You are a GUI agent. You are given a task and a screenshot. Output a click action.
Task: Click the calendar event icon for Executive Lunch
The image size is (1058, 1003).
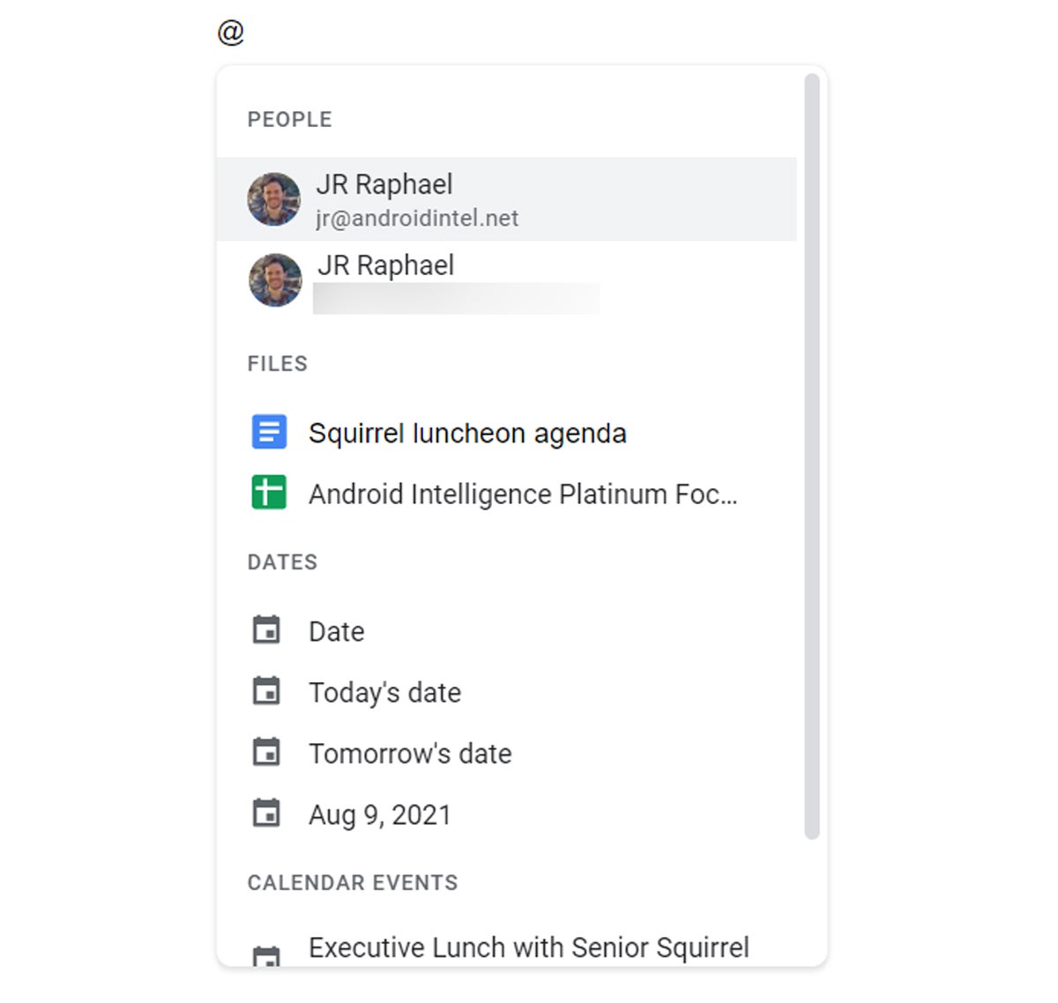pyautogui.click(x=266, y=955)
